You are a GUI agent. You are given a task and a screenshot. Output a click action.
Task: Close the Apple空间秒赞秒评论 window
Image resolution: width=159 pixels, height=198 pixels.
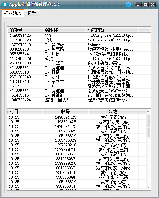pyautogui.click(x=152, y=5)
